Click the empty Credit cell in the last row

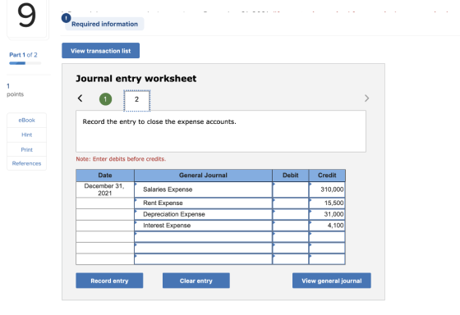327,259
